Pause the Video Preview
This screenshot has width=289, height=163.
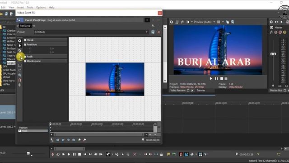tap(216, 78)
